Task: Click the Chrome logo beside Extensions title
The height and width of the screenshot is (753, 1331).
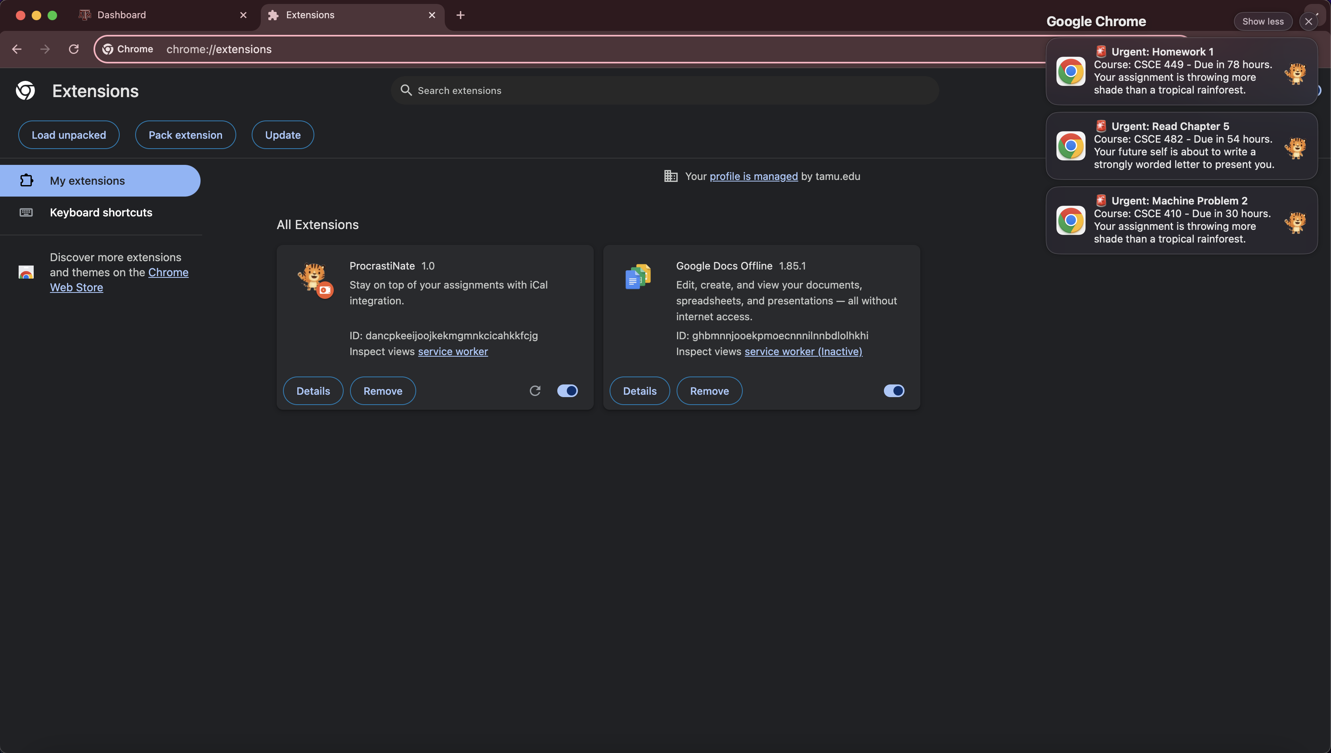Action: tap(25, 90)
